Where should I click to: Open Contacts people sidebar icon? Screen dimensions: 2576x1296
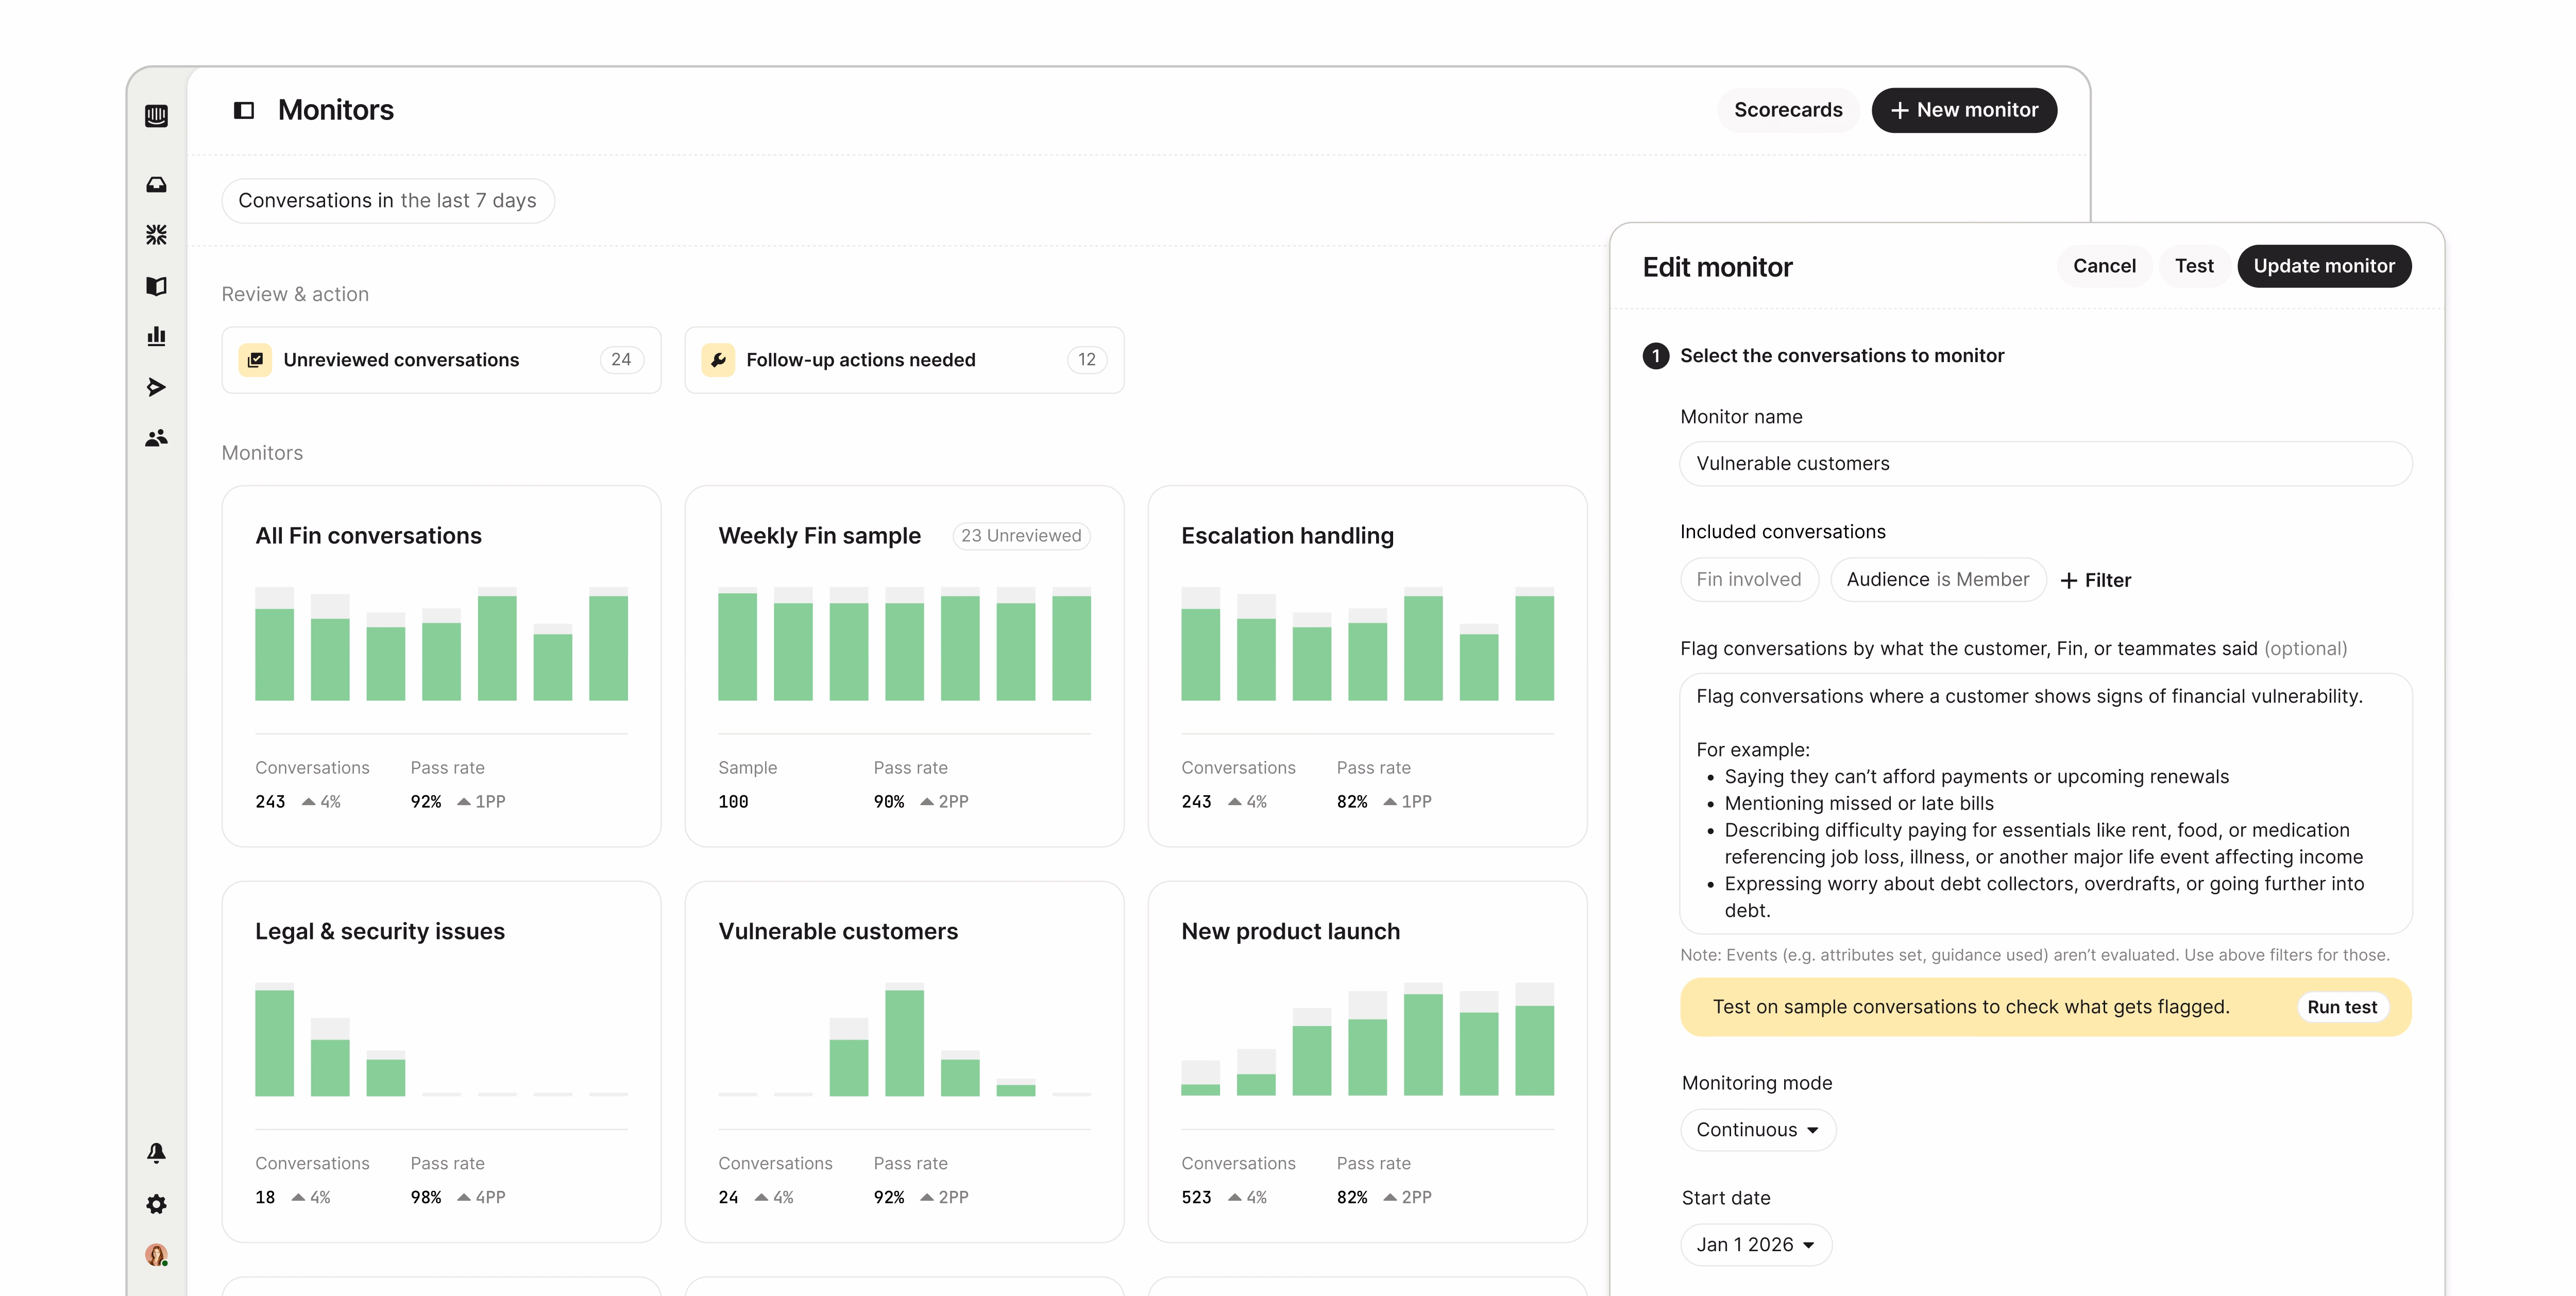click(156, 438)
